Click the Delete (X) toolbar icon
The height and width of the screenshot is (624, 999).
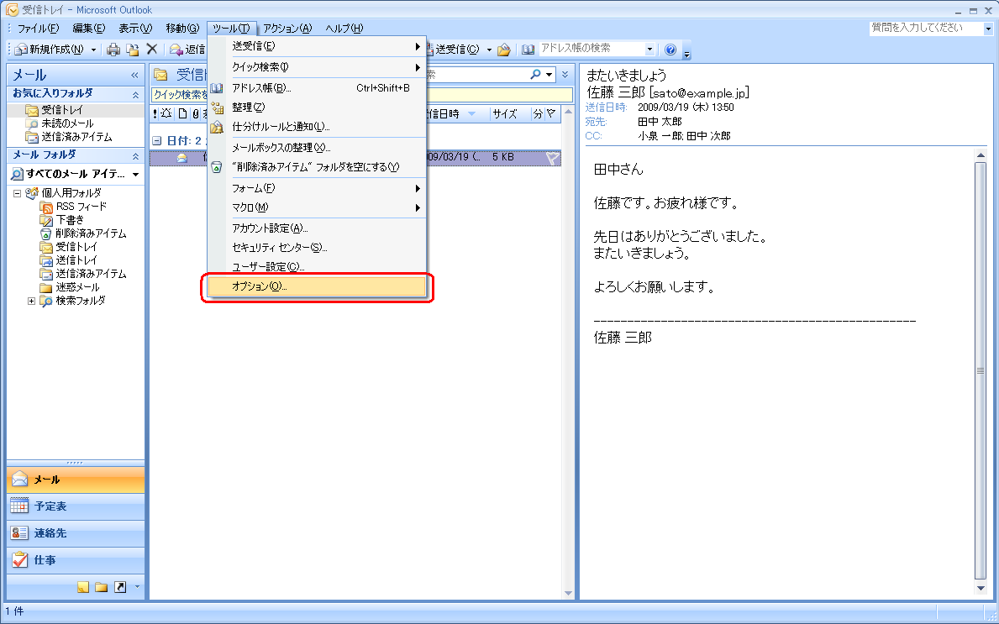pyautogui.click(x=152, y=50)
